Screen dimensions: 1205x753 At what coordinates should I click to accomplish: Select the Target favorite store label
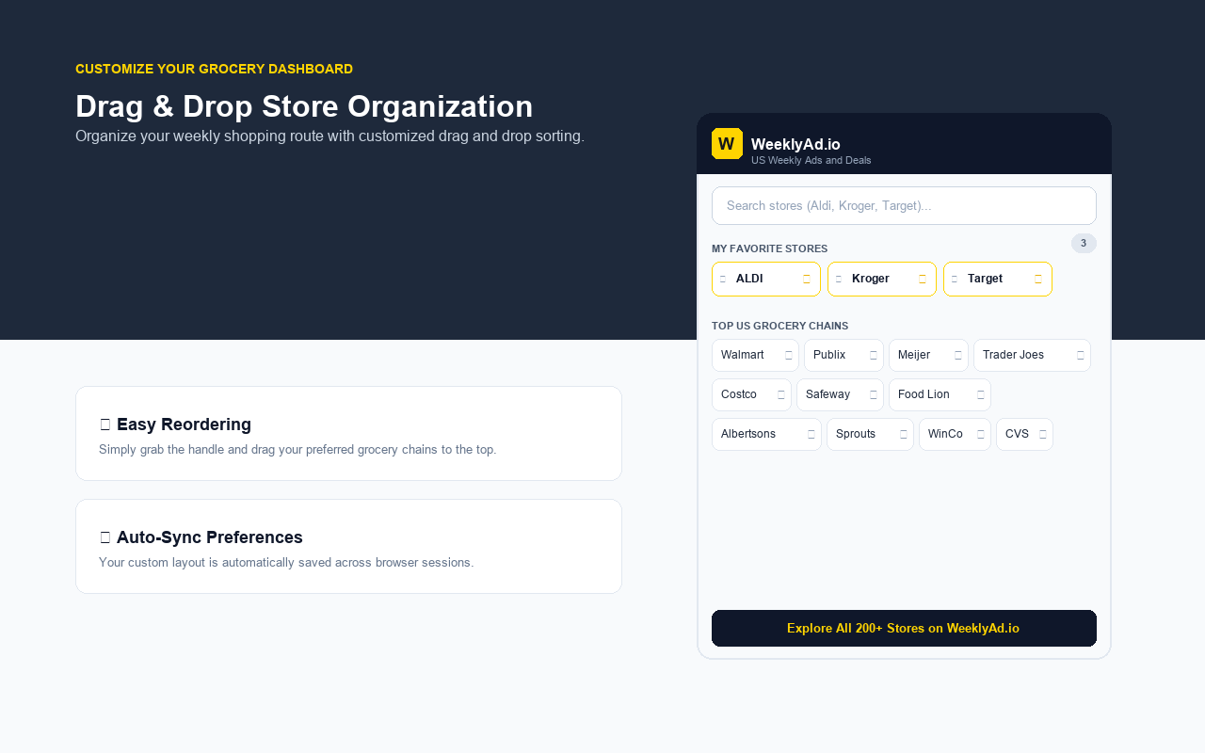coord(985,279)
